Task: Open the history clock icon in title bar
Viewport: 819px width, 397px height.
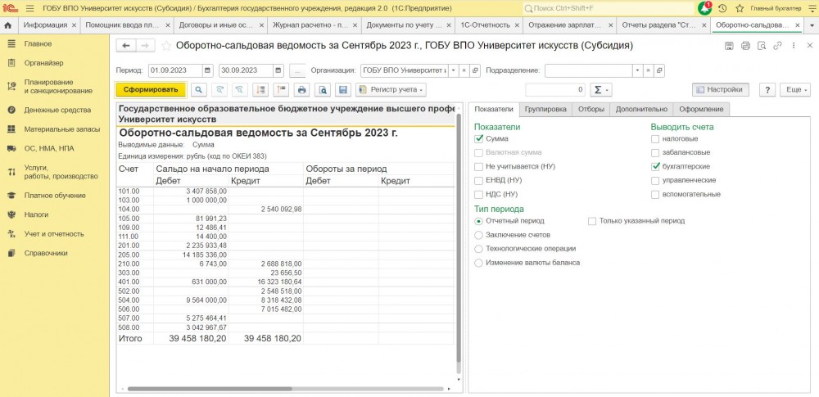Action: pos(722,7)
